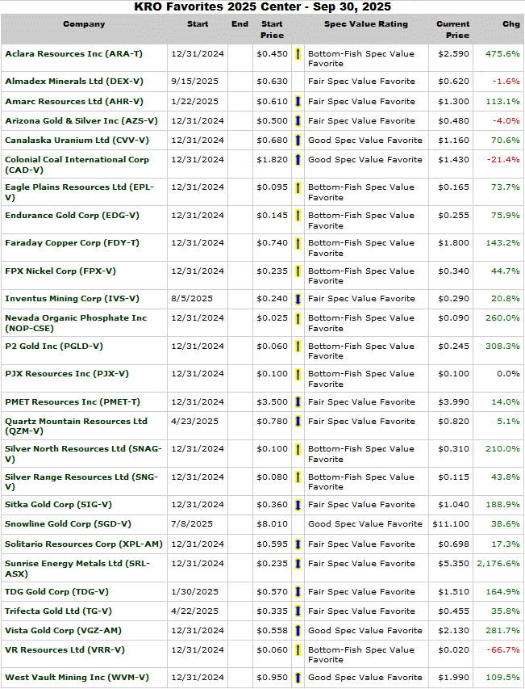525x689 pixels.
Task: Click the arrow icon in the Vista Gold row
Action: (x=298, y=631)
